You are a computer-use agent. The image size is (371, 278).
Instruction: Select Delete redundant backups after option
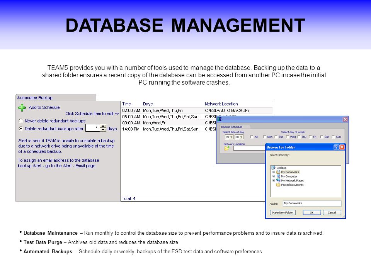[x=21, y=129]
